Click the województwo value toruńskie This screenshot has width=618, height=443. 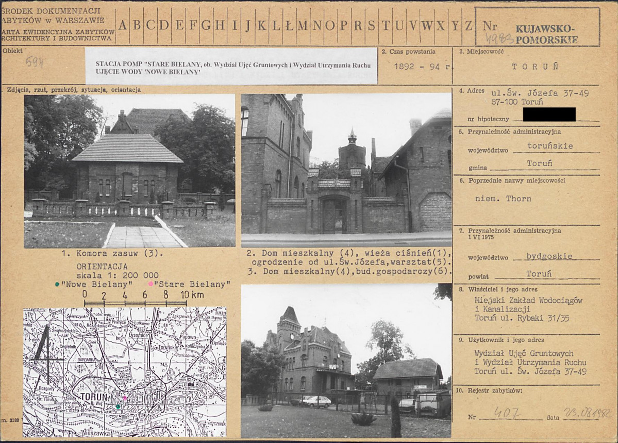[x=550, y=146]
